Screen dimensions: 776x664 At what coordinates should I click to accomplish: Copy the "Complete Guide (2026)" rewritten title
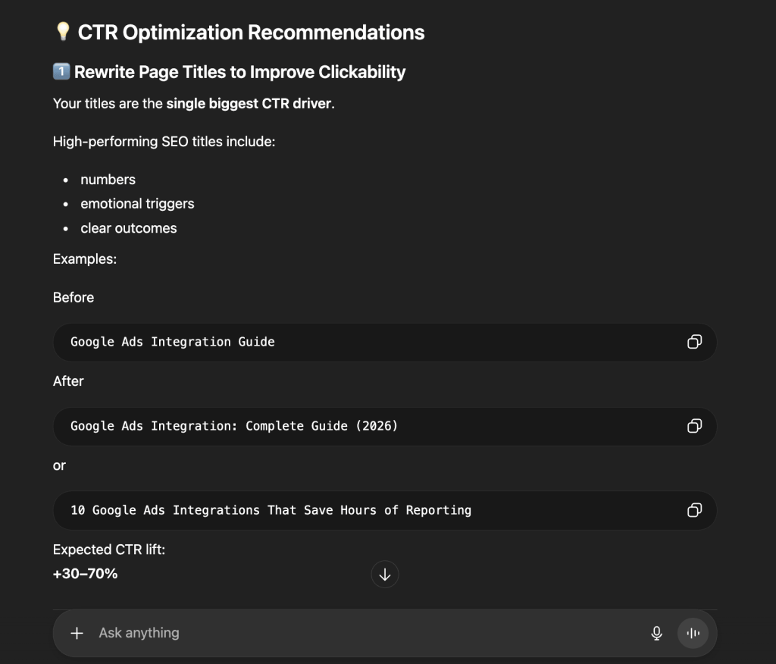pyautogui.click(x=694, y=426)
